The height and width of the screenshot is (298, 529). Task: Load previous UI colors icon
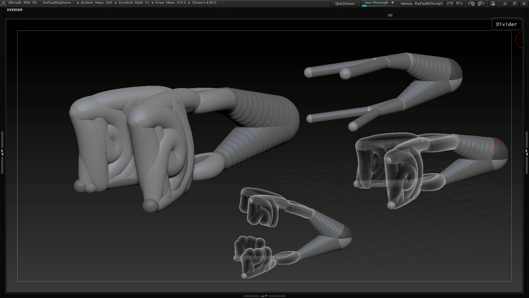[x=450, y=3]
